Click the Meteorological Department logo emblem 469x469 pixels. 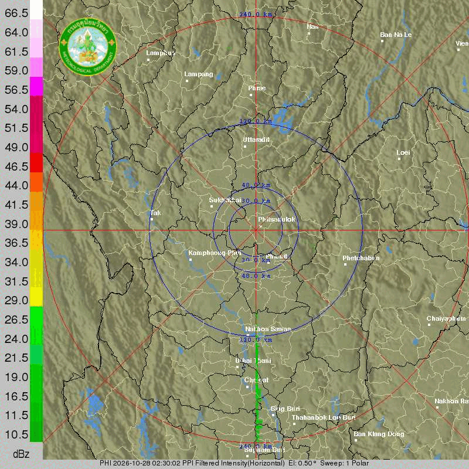87,47
